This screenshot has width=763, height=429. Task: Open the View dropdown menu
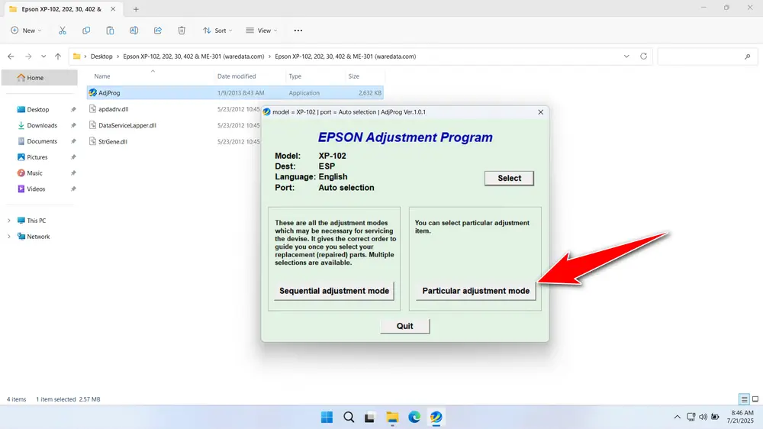tap(261, 31)
